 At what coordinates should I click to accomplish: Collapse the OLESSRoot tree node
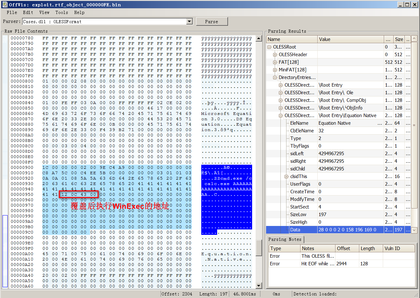pos(269,47)
